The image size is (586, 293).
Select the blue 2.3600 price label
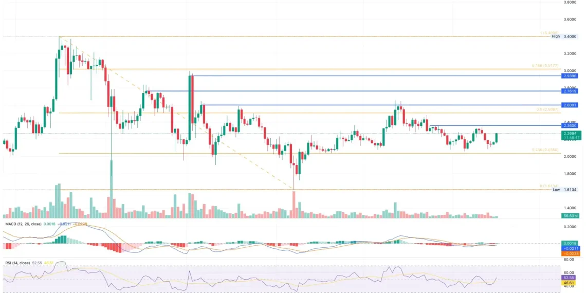click(x=571, y=125)
